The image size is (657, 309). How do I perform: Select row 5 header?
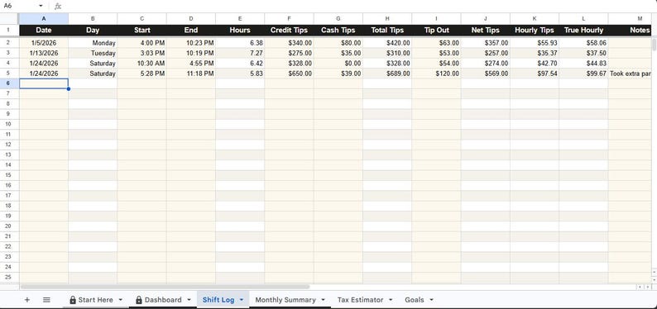click(x=9, y=74)
